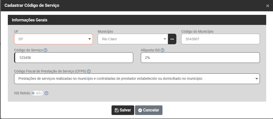
Task: Click the X circle icon on Cancelar
Action: point(140,110)
